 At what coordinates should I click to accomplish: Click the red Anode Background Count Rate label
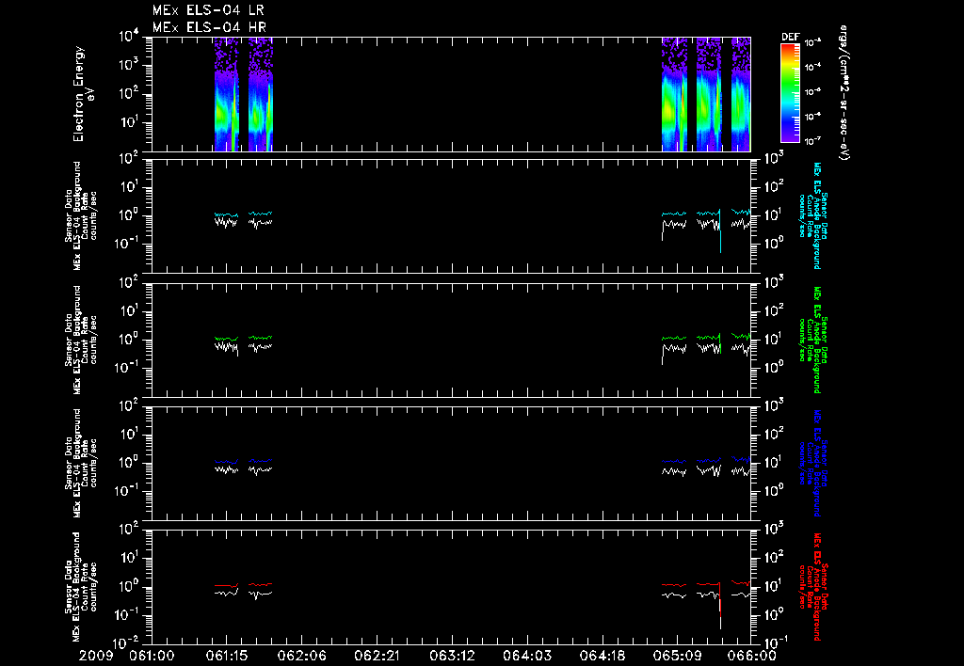tap(813, 586)
